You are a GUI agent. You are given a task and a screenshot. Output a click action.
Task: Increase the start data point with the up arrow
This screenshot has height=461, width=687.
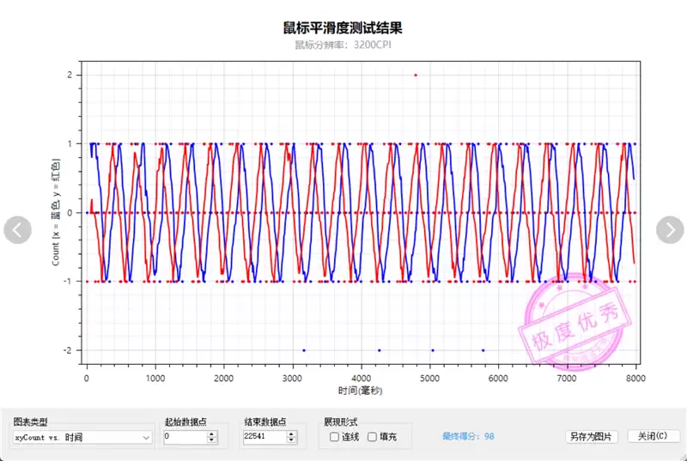pyautogui.click(x=212, y=434)
